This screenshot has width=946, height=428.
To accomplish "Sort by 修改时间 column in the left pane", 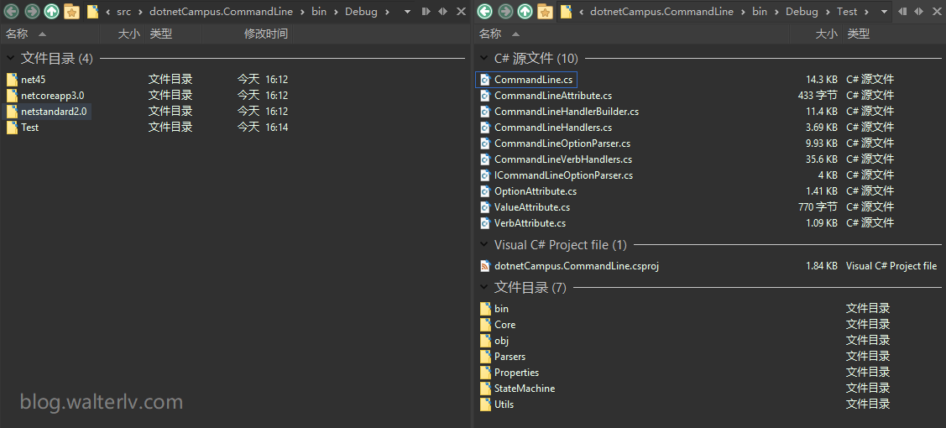I will tap(265, 34).
